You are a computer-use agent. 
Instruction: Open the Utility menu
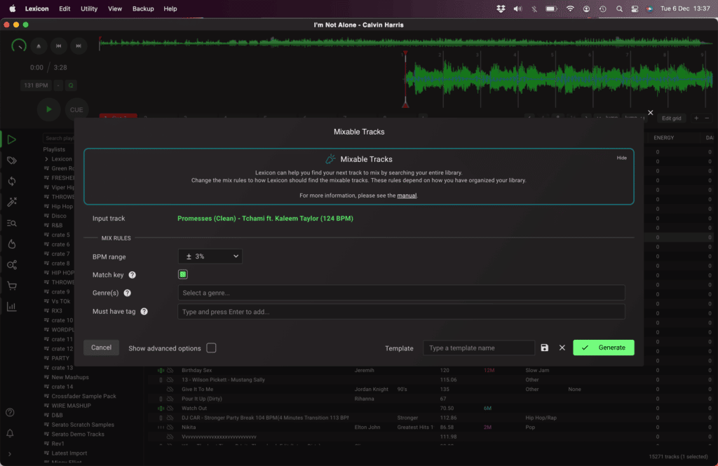[89, 8]
